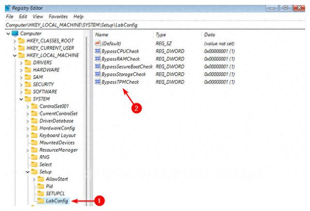Click the SOFTWARE folder icon

point(28,92)
